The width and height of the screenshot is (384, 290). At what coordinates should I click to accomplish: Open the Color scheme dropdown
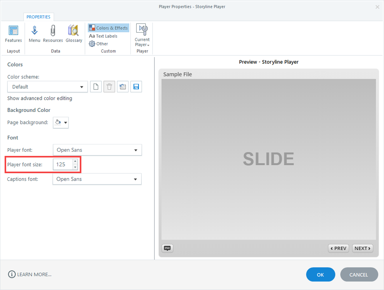[x=47, y=87]
